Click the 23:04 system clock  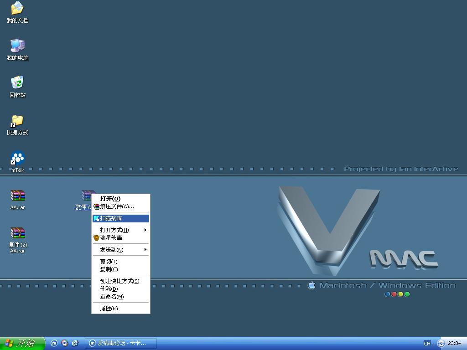[454, 343]
